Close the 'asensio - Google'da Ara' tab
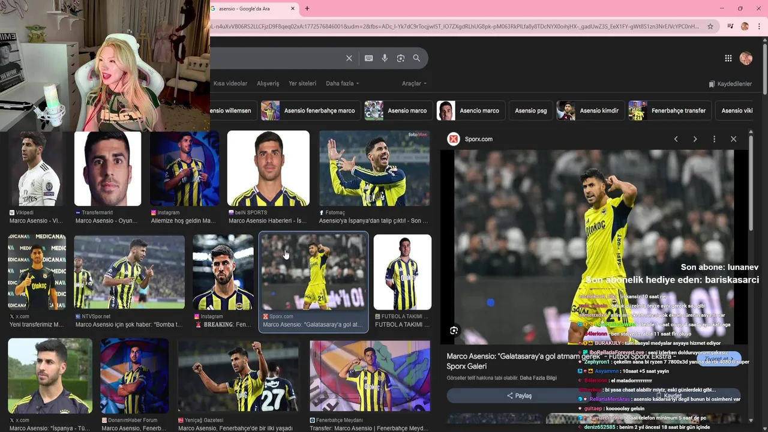Image resolution: width=768 pixels, height=432 pixels. pos(293,8)
